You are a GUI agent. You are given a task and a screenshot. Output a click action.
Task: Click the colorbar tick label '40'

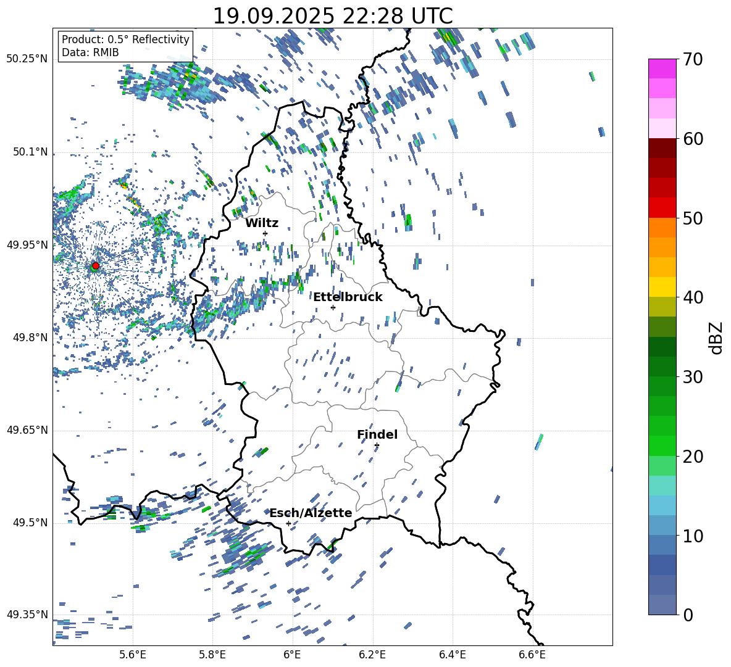click(693, 297)
